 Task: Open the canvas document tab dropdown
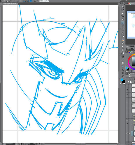17,4
